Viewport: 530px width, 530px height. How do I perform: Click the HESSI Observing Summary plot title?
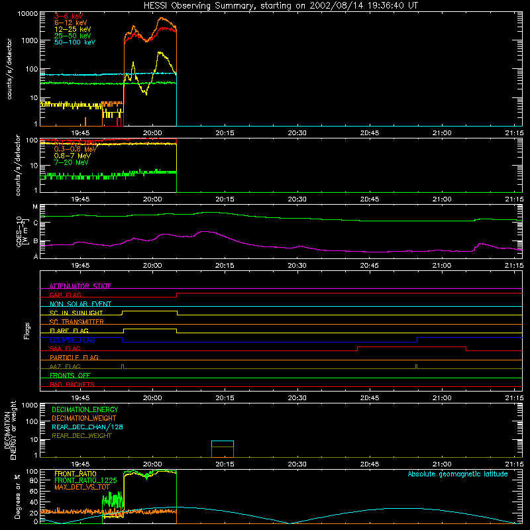[280, 6]
